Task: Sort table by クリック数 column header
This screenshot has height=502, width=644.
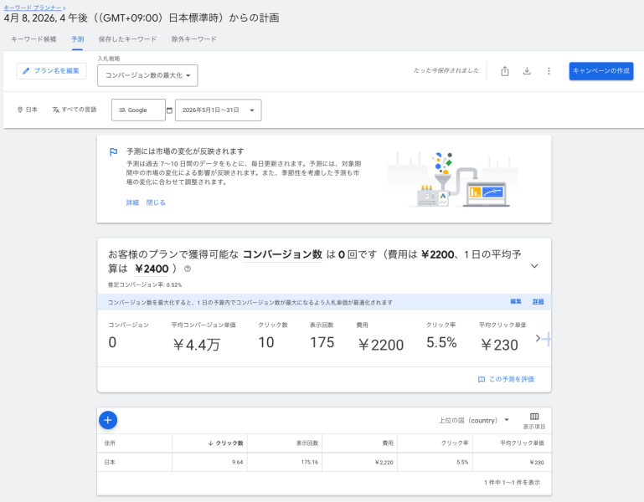Action: point(225,443)
